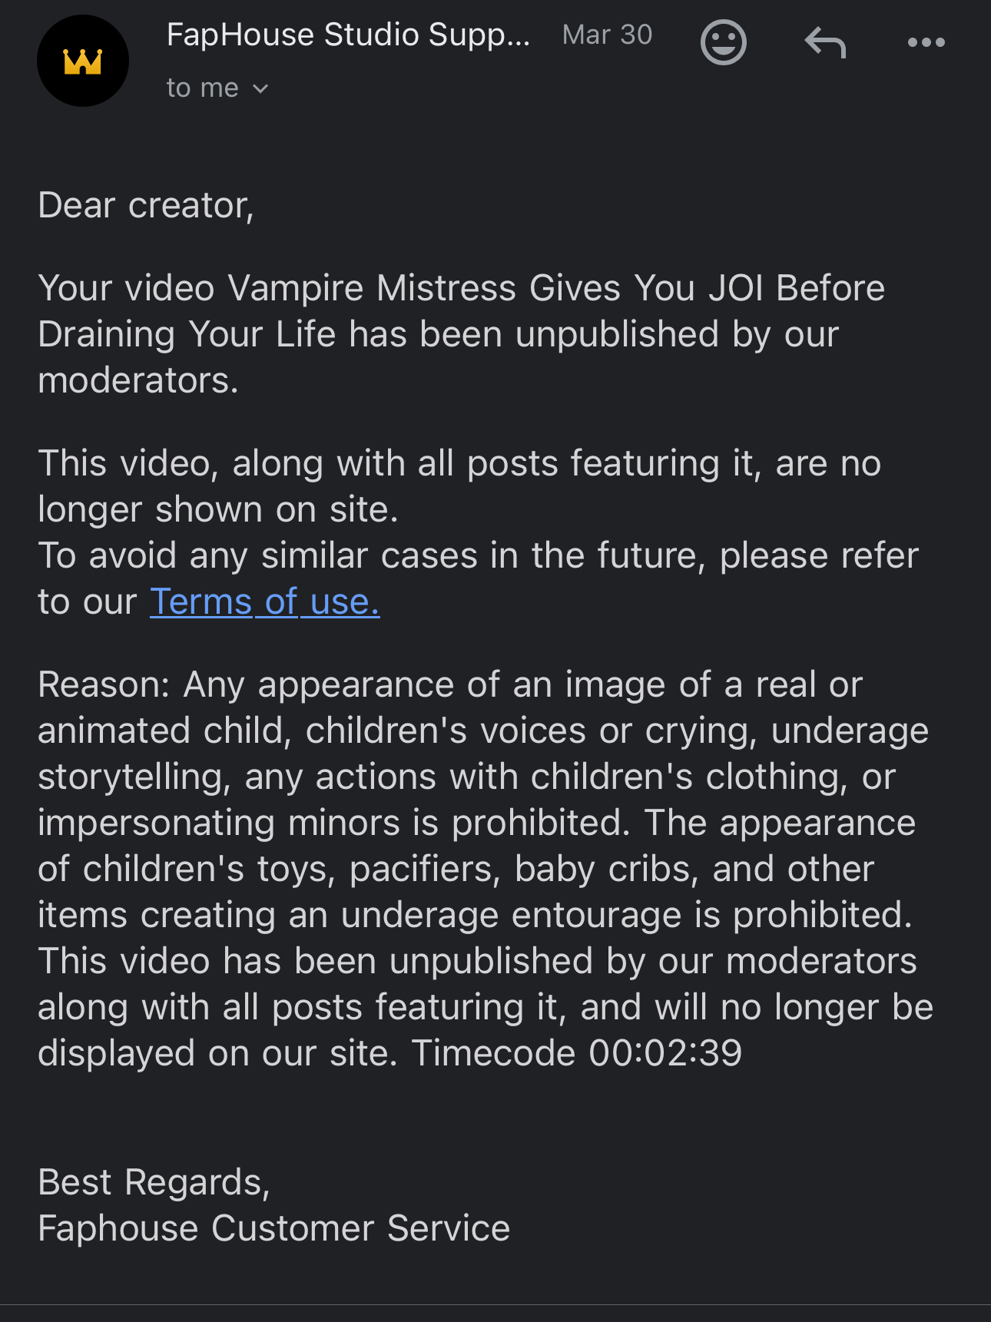Tap the Faphouse Customer Service signature
The image size is (991, 1322).
point(274,1228)
